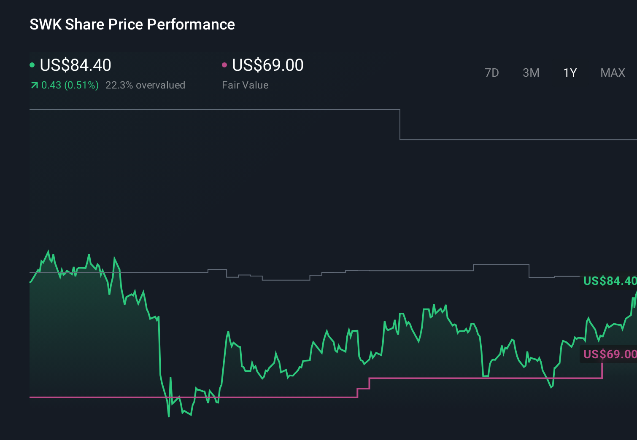Screen dimensions: 637x440
Task: Click the US$84.40 price tag on chart
Action: (610, 281)
